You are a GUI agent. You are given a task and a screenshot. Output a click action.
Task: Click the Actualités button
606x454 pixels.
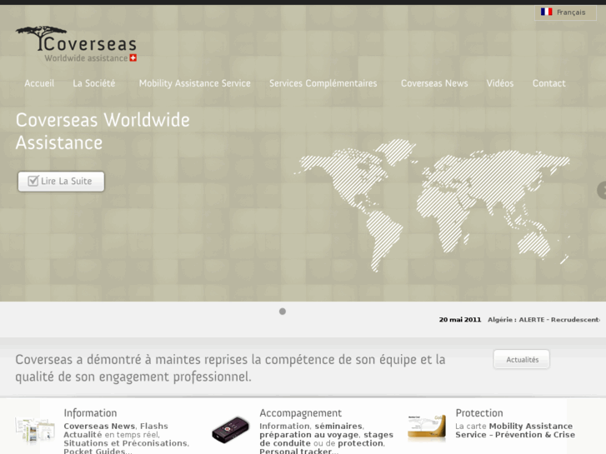522,359
